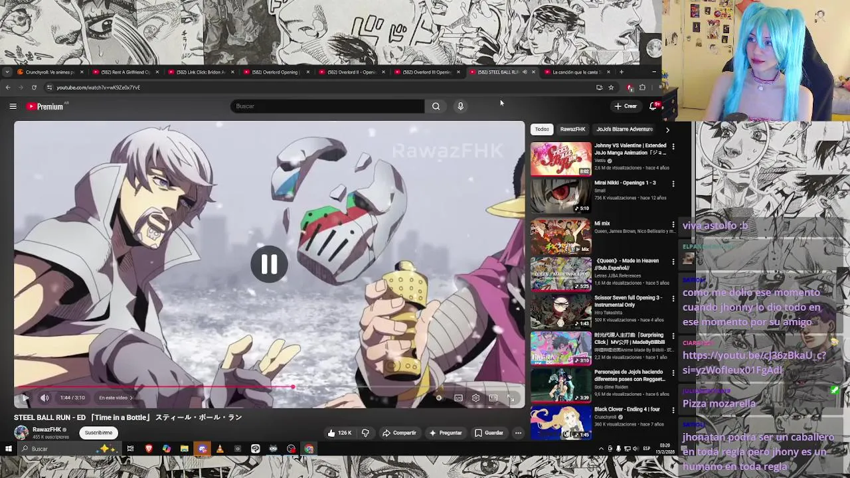Mute the video with the volume icon
The image size is (850, 478).
tap(44, 398)
